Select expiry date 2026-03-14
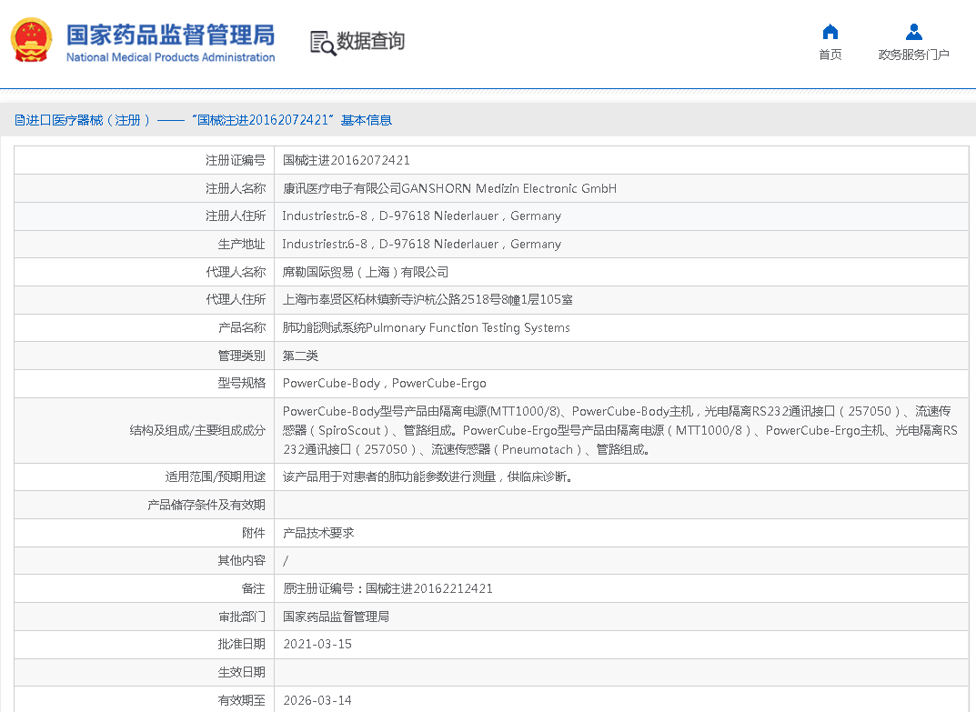The image size is (976, 712). coord(317,700)
